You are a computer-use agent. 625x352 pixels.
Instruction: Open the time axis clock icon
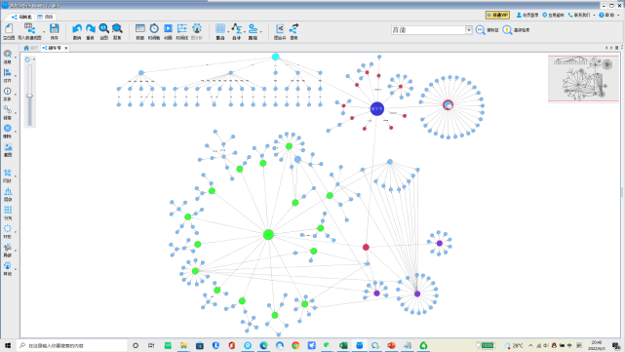(x=154, y=29)
